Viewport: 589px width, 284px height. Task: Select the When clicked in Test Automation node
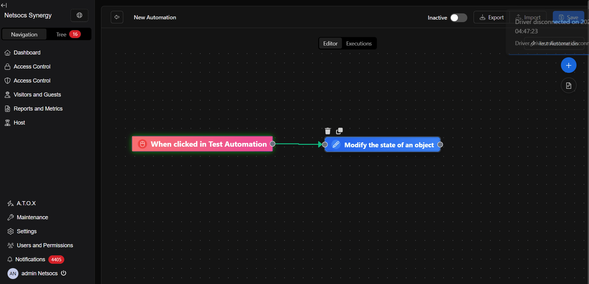202,144
